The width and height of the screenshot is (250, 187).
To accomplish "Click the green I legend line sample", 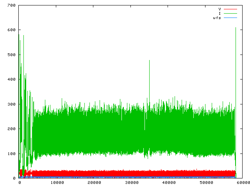I will [x=230, y=13].
